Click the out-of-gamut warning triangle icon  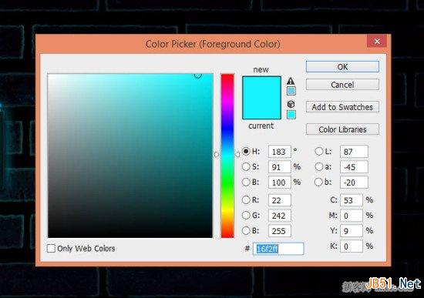[291, 81]
